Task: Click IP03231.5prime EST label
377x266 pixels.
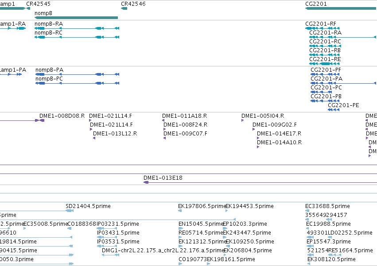Action: (x=118, y=224)
